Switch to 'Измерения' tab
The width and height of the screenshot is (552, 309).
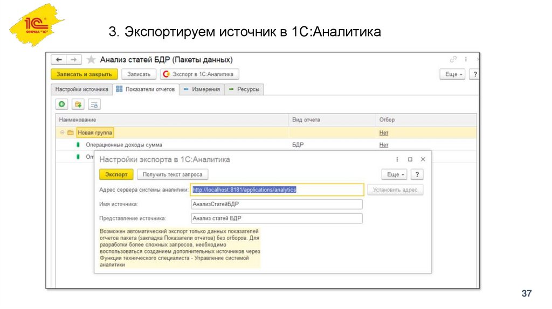(202, 89)
